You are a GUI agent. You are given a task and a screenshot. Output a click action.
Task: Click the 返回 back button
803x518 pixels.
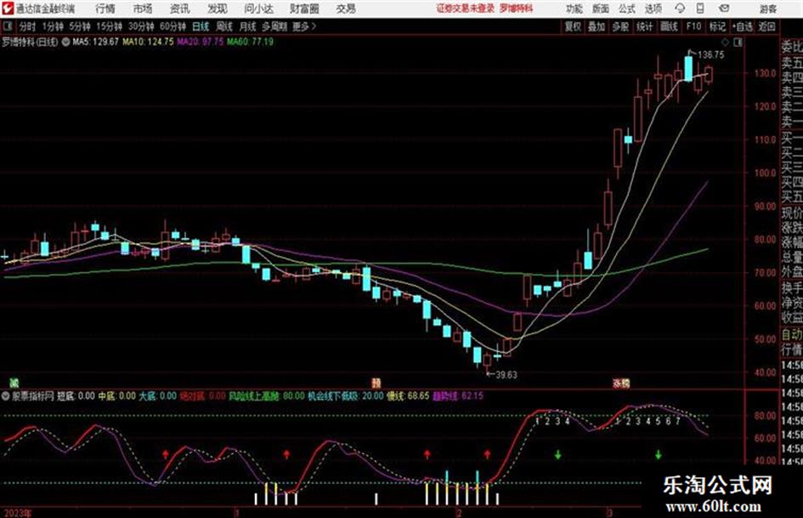pos(766,26)
